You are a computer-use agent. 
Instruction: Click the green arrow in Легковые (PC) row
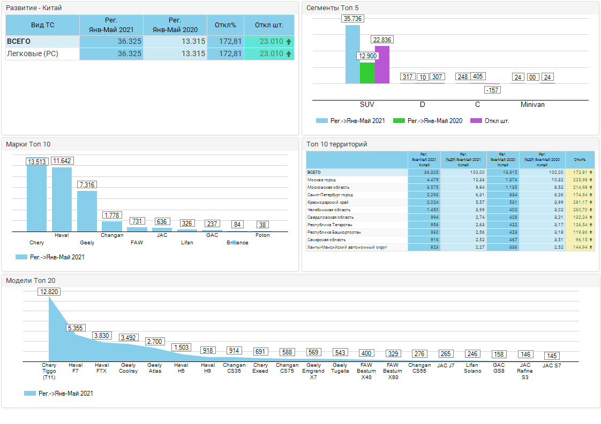point(289,54)
